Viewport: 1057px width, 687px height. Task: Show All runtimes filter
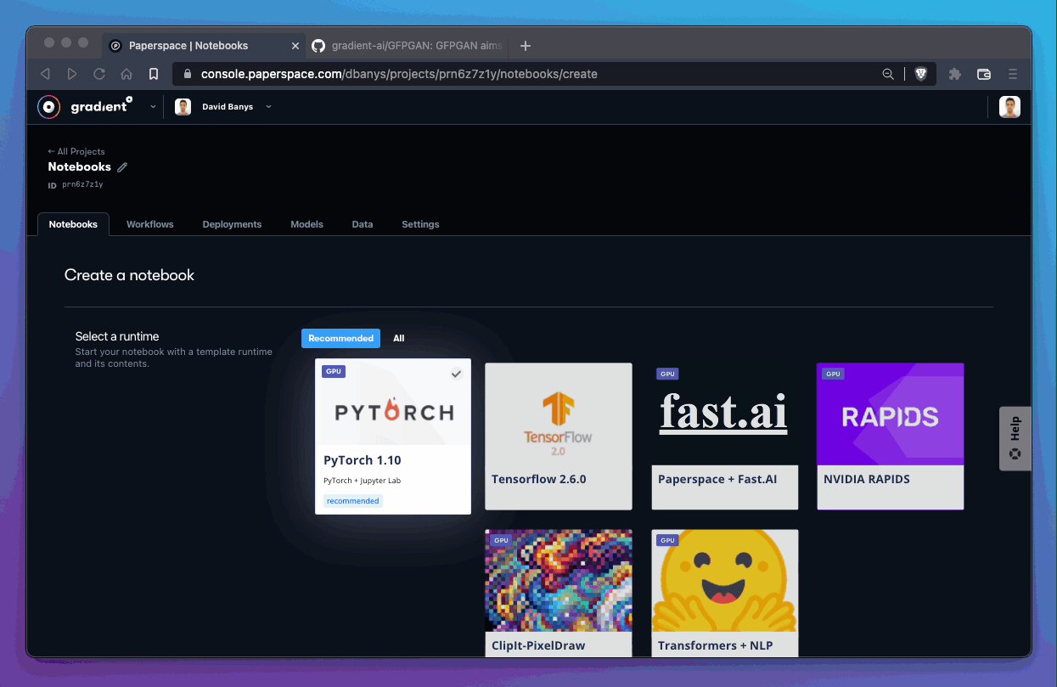(x=399, y=338)
